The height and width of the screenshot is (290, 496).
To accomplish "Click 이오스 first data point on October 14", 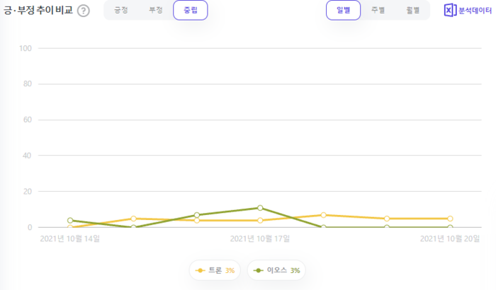I will point(70,221).
